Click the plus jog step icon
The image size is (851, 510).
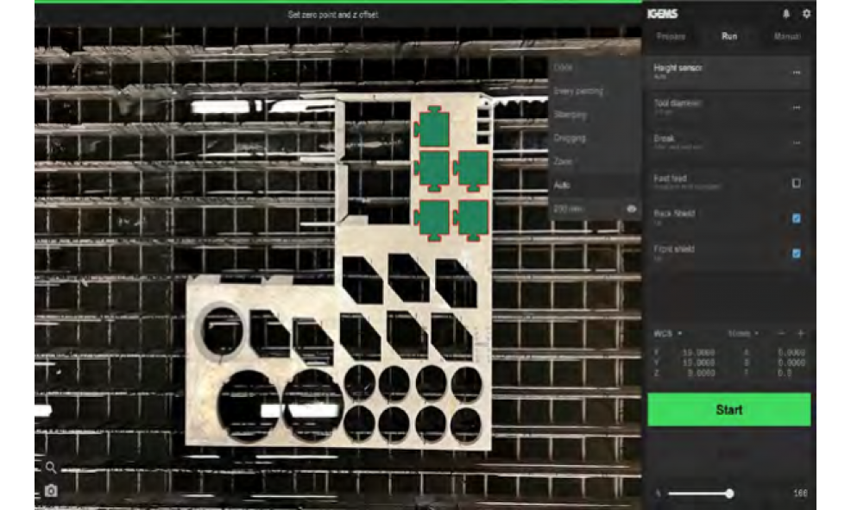801,333
